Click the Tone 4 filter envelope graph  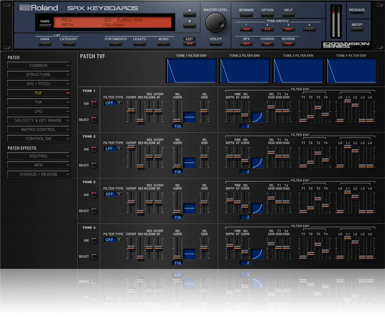coord(351,71)
